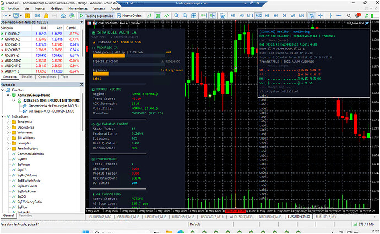380x234 pixels.
Task: Open the Herramientas menu
Action: 78,8
